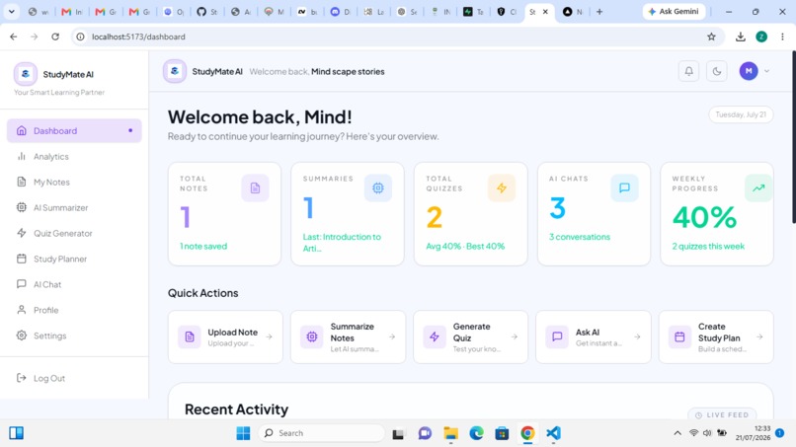Open Visual Studio Code from the taskbar

[x=553, y=433]
